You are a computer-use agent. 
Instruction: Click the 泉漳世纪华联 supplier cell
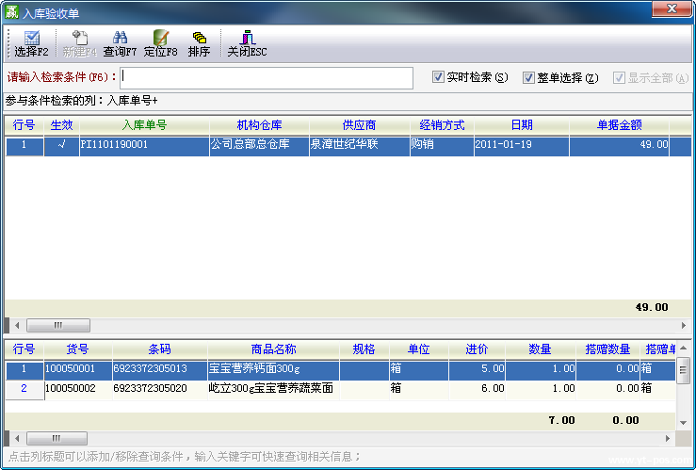(x=359, y=146)
